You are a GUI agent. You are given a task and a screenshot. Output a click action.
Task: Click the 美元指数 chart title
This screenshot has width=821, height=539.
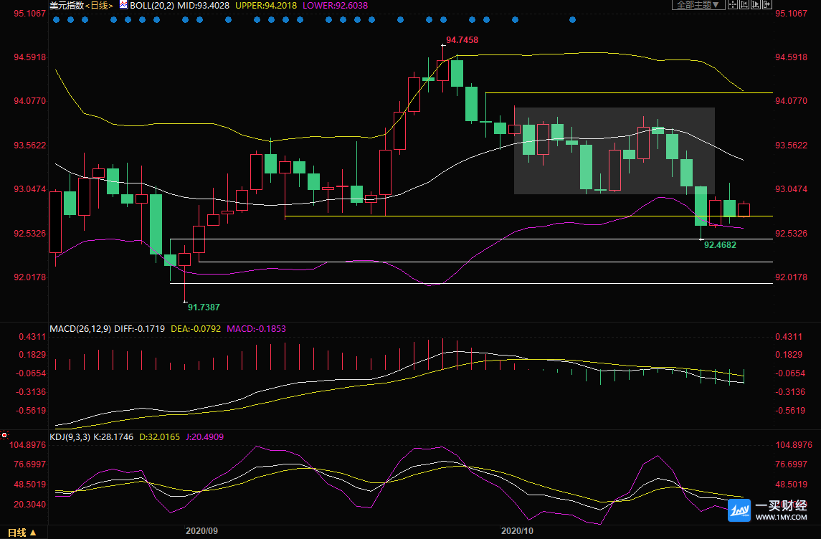(67, 5)
